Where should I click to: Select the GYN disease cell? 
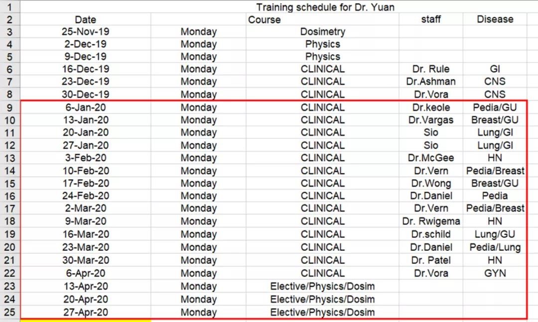coord(495,273)
